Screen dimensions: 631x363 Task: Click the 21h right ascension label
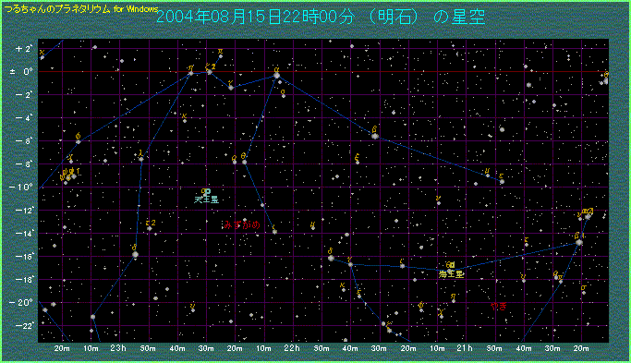pyautogui.click(x=465, y=348)
